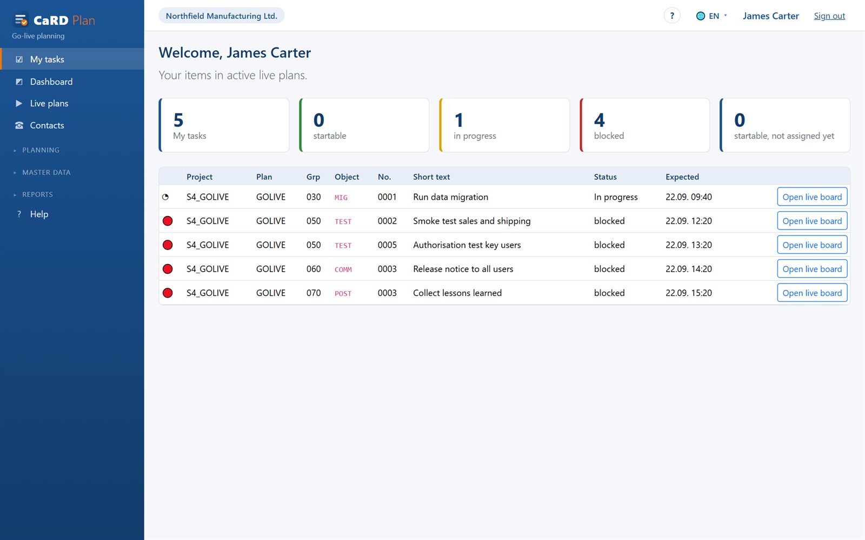Viewport: 865px width, 540px height.
Task: Open the EN language dropdown
Action: [711, 16]
